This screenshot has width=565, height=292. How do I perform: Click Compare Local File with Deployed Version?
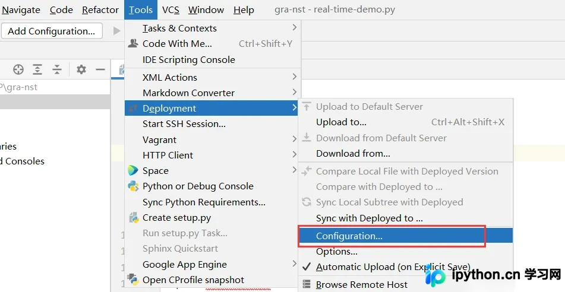(x=407, y=172)
